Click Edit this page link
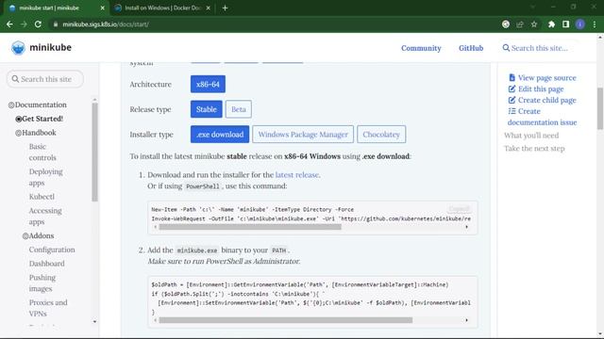 click(541, 89)
